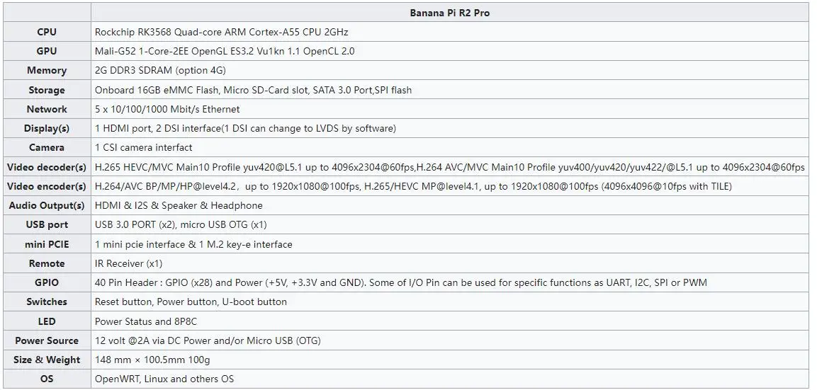Screen dimensions: 817x390
Task: Select the 'Banana Pi R2 Pro' header cell
Action: click(450, 13)
